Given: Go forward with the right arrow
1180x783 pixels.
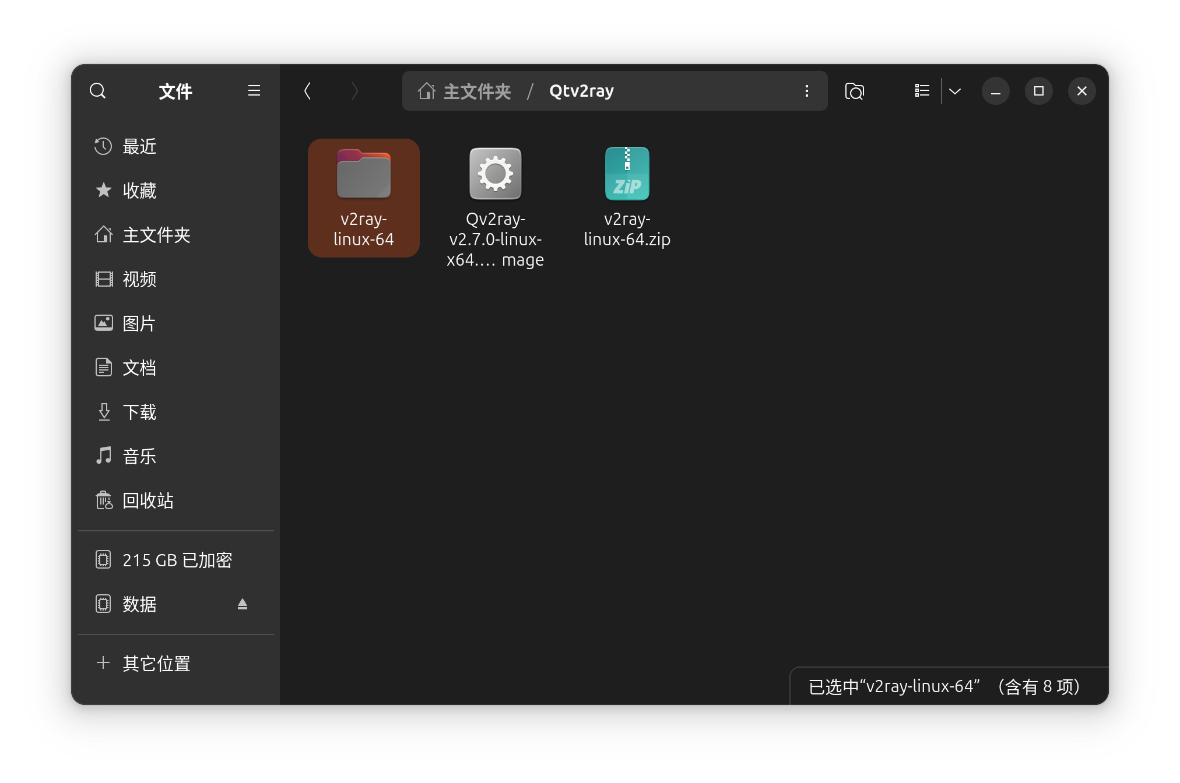Looking at the screenshot, I should click(x=354, y=91).
